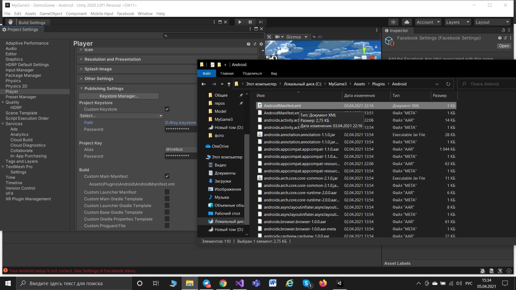Open Visual Studio from the taskbar
516x290 pixels.
pyautogui.click(x=239, y=283)
